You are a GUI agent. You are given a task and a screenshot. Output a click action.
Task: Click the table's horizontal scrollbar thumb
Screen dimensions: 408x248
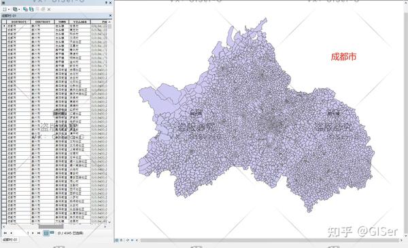pyautogui.click(x=51, y=226)
